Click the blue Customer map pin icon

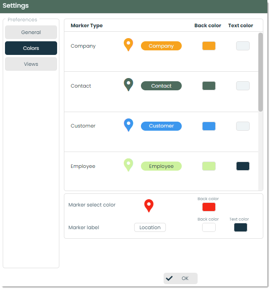click(x=128, y=125)
